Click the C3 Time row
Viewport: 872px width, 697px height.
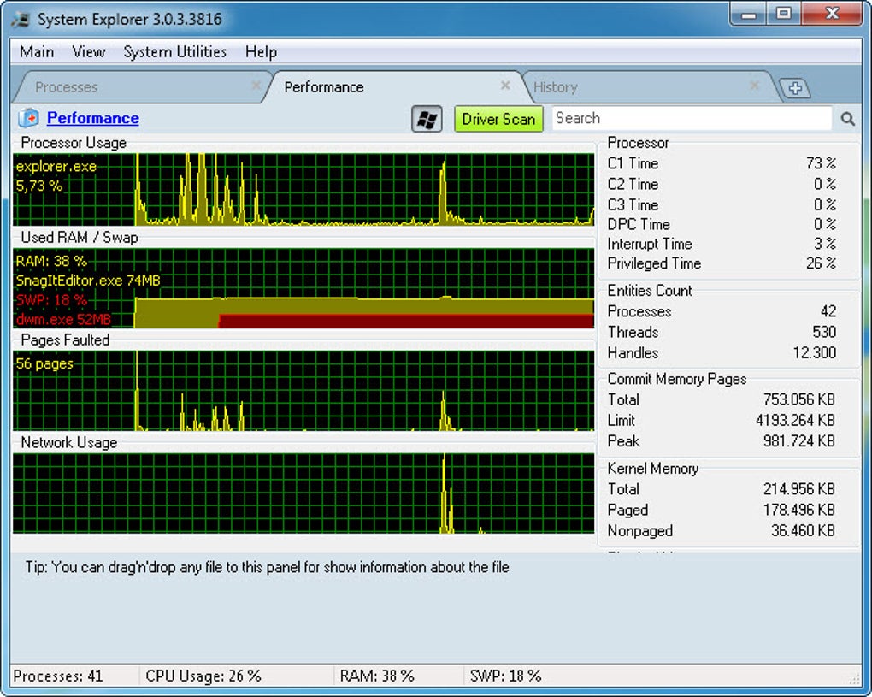[722, 204]
